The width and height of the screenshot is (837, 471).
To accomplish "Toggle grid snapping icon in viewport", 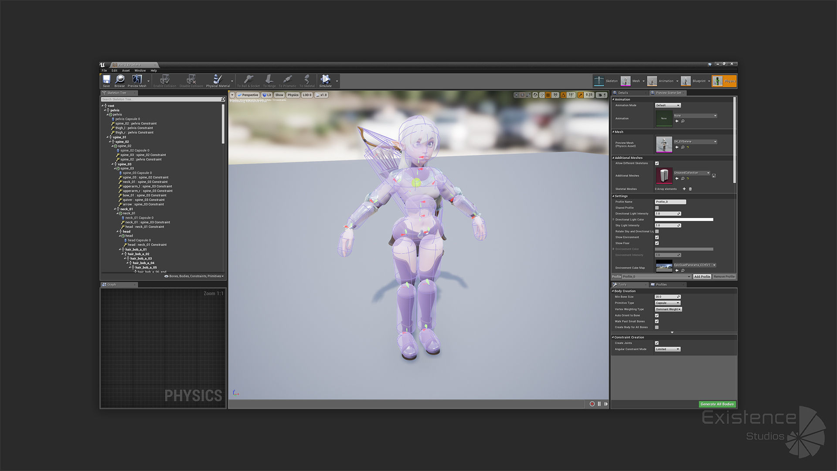I will (x=548, y=95).
